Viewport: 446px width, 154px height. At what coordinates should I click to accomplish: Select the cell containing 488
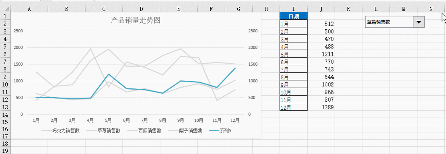(321, 46)
